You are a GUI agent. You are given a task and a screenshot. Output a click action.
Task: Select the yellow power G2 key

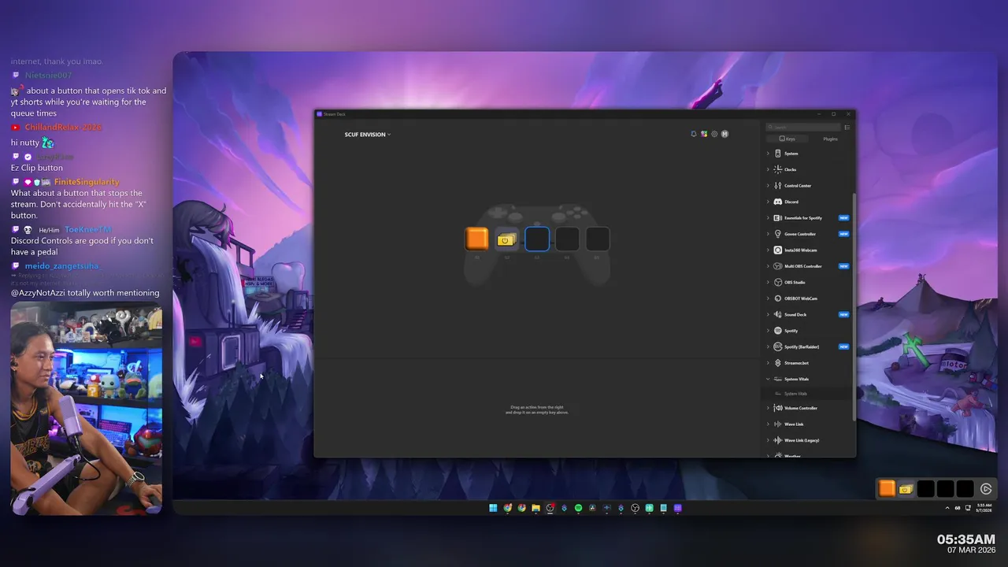(506, 239)
